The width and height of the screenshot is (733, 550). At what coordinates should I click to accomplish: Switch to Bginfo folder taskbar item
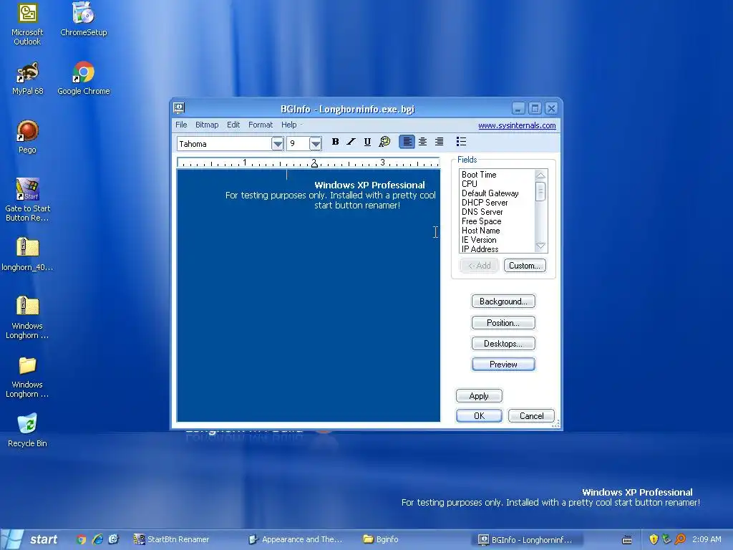381,540
